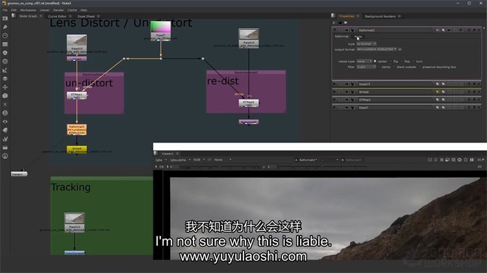The image size is (487, 273).
Task: Open the Draw nodes toolbar icon
Action: [x=5, y=27]
